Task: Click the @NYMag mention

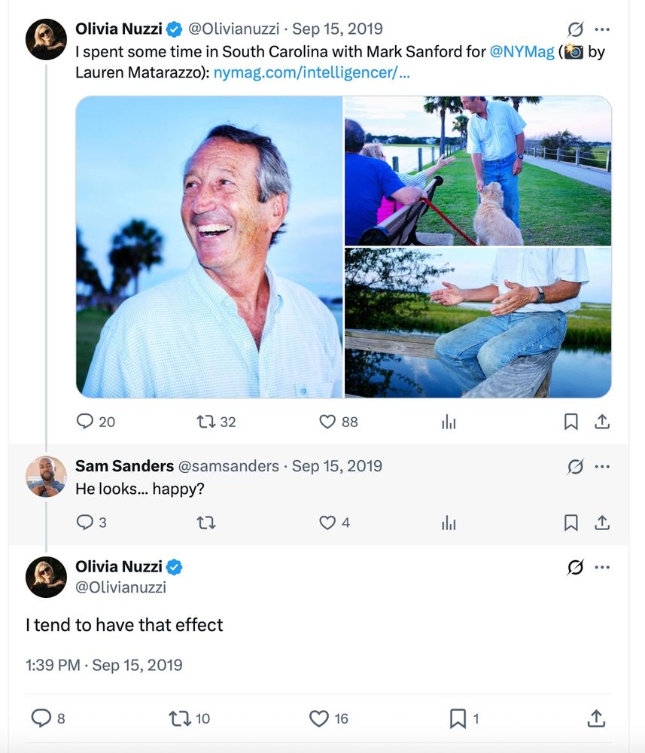Action: pyautogui.click(x=522, y=53)
